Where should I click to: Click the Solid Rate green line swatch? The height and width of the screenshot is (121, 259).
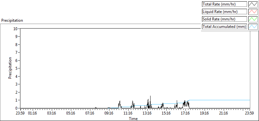(253, 19)
